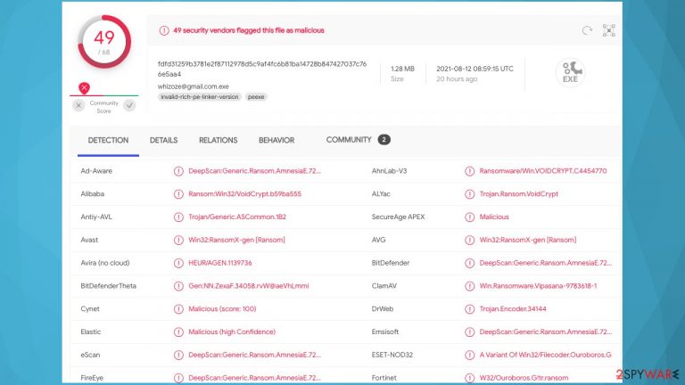
Task: Click the reanalyze refresh icon
Action: (587, 30)
